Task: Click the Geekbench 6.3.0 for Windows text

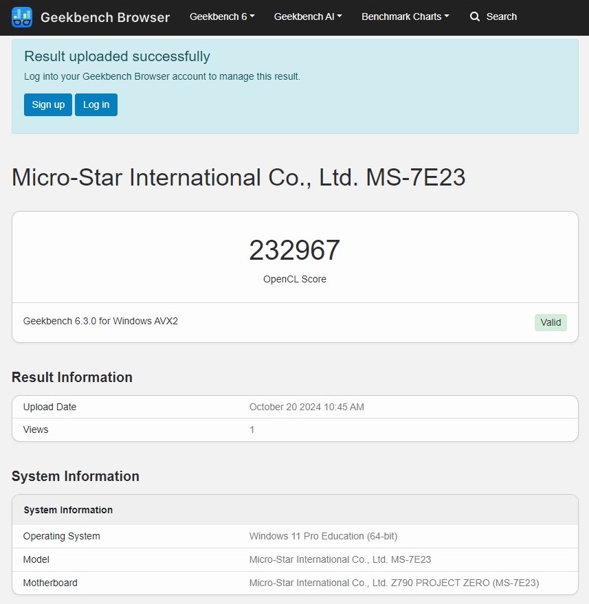Action: coord(100,321)
